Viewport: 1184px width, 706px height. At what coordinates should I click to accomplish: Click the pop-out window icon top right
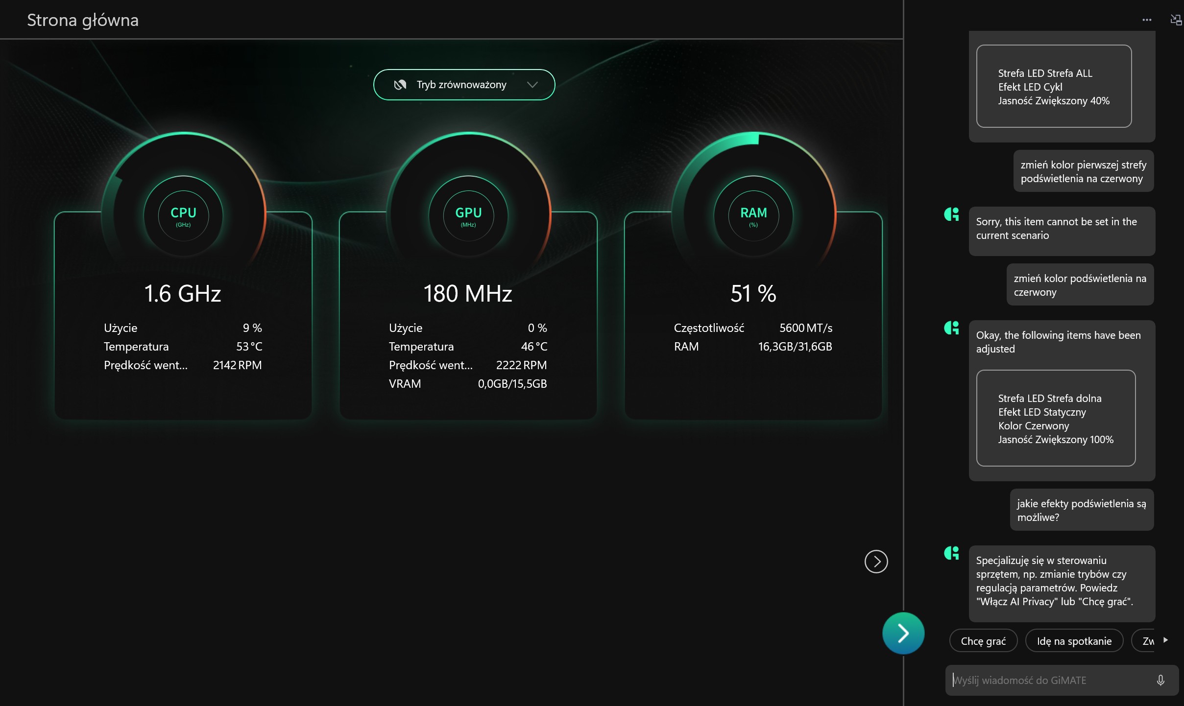[x=1175, y=20]
